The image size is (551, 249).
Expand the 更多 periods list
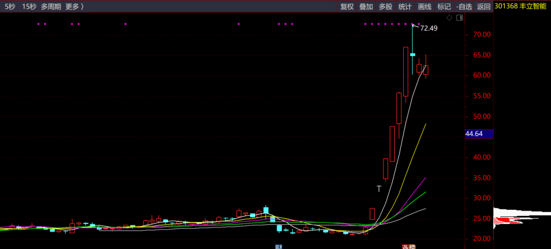(x=74, y=6)
